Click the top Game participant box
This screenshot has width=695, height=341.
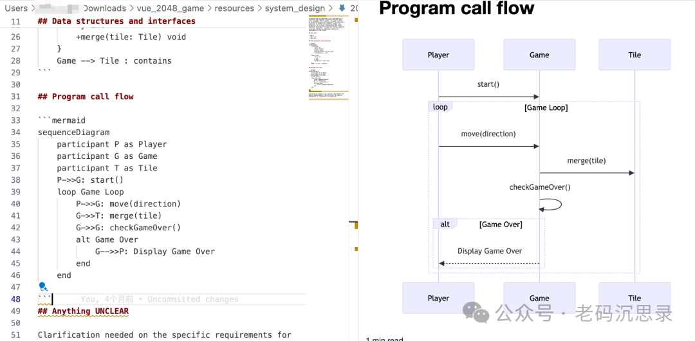pyautogui.click(x=539, y=55)
